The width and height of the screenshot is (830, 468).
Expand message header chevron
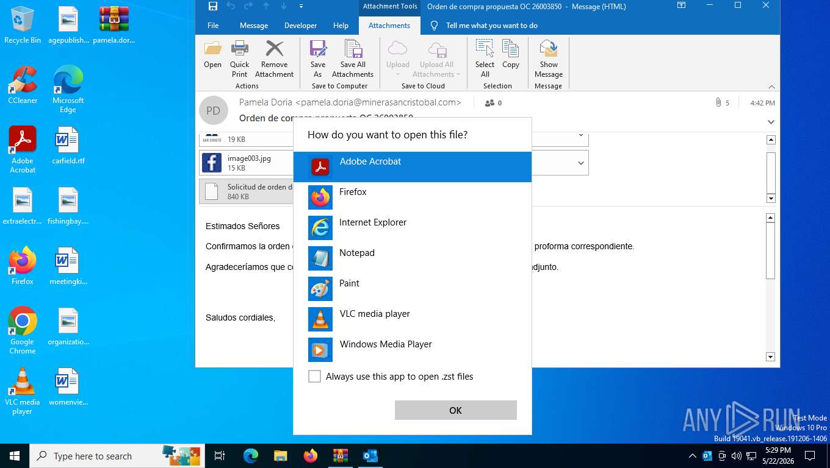(771, 122)
